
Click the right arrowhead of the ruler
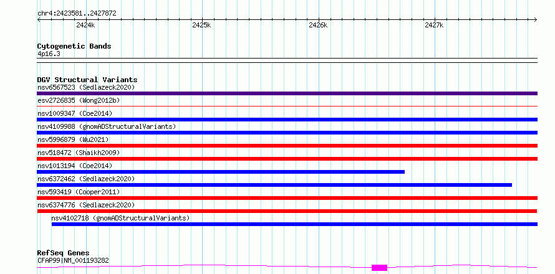pos(536,20)
